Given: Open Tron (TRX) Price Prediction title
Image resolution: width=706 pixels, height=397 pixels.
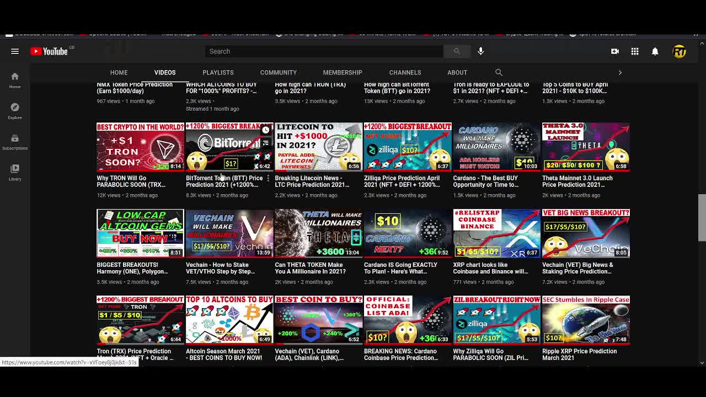Looking at the screenshot, I should [x=135, y=355].
